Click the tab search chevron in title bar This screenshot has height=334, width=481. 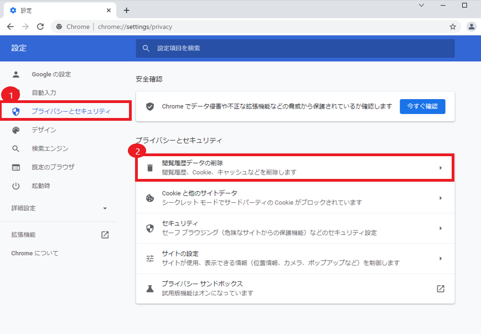[421, 5]
